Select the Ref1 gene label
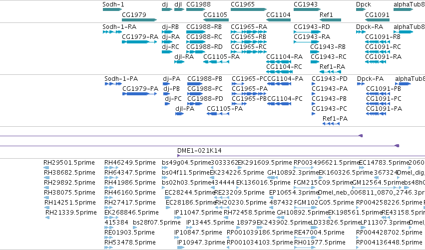425x250 pixels. [326, 14]
